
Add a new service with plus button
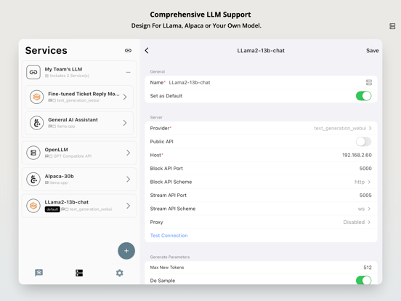click(126, 251)
